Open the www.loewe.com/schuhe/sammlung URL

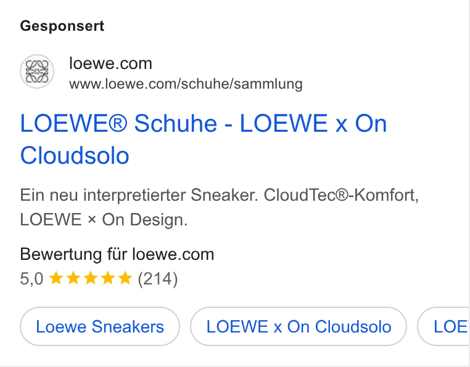pos(186,84)
